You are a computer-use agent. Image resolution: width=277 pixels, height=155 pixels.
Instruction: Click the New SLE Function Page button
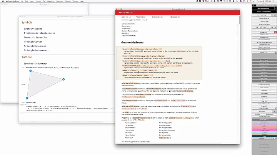point(264,12)
